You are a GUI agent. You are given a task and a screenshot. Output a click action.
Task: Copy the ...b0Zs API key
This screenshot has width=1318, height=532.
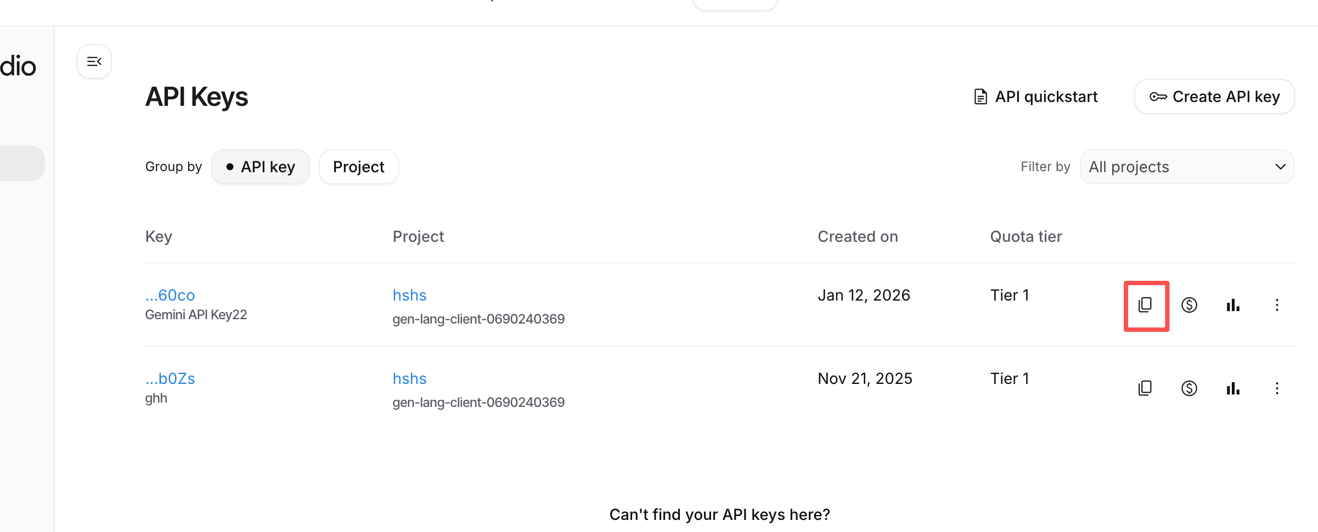pyautogui.click(x=1145, y=388)
